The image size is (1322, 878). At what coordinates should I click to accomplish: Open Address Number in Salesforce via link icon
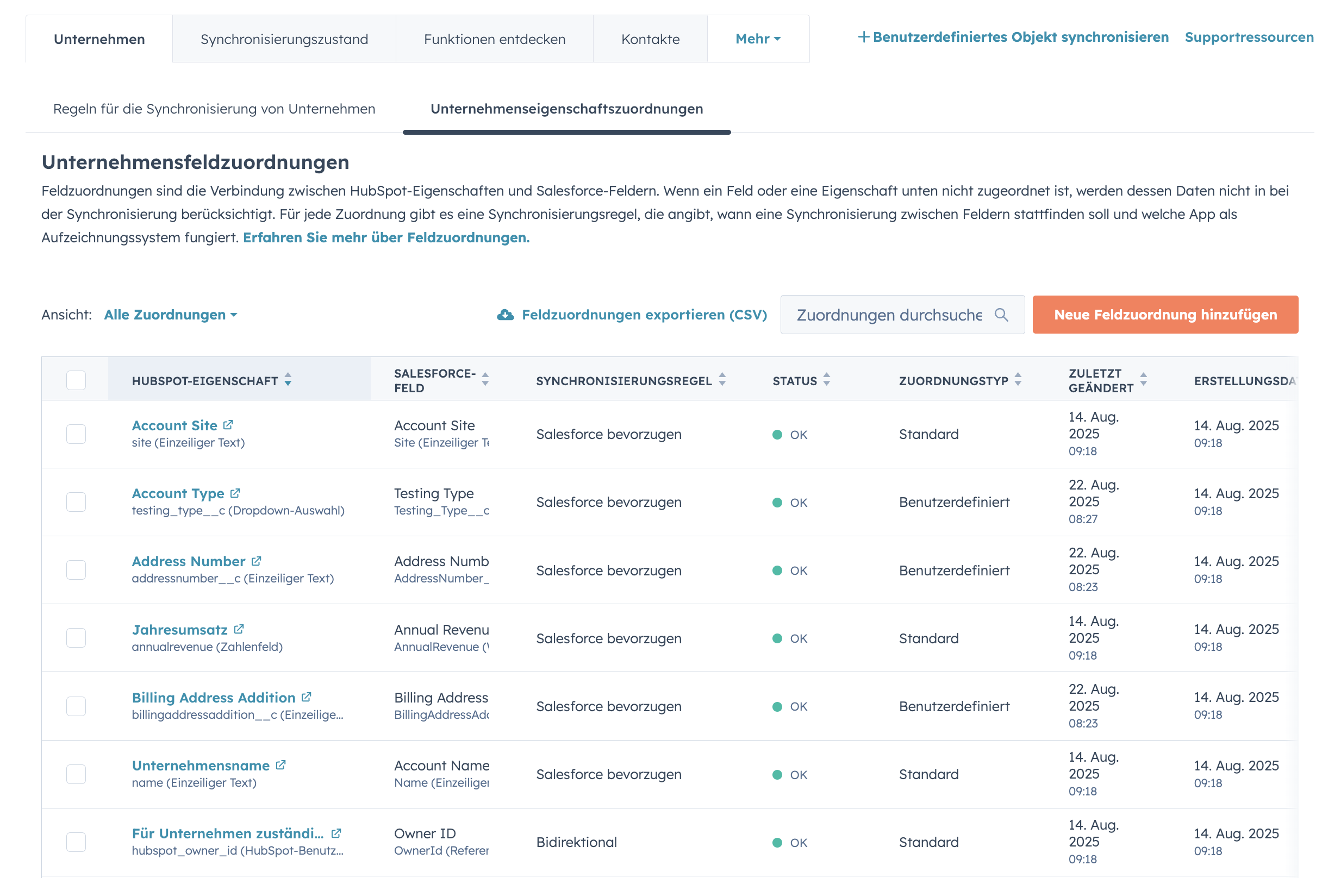pyautogui.click(x=257, y=561)
